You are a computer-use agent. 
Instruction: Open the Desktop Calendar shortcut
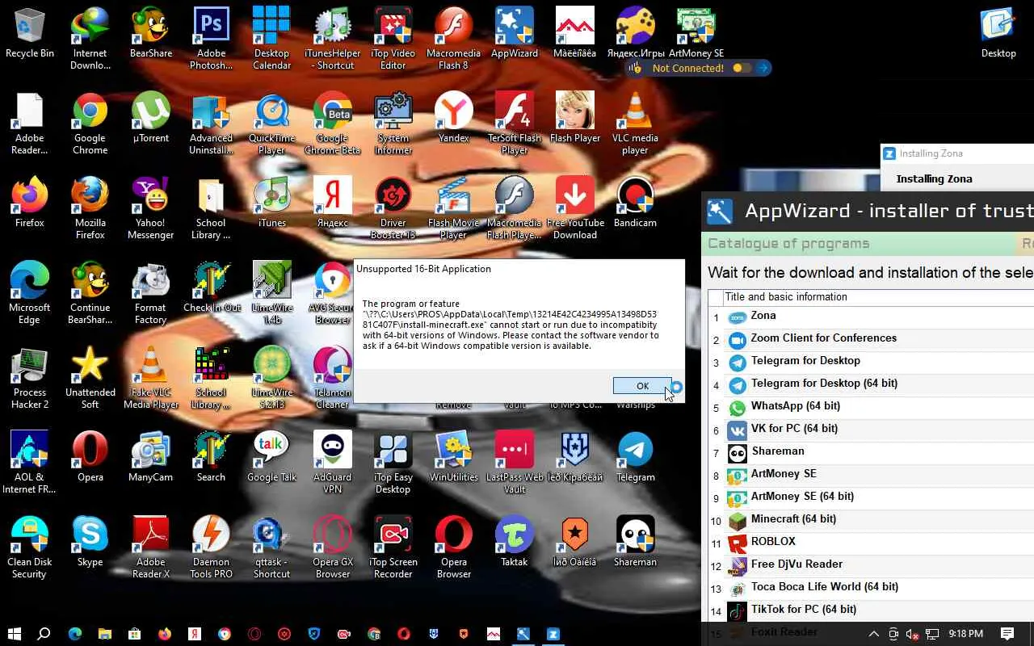[x=272, y=39]
